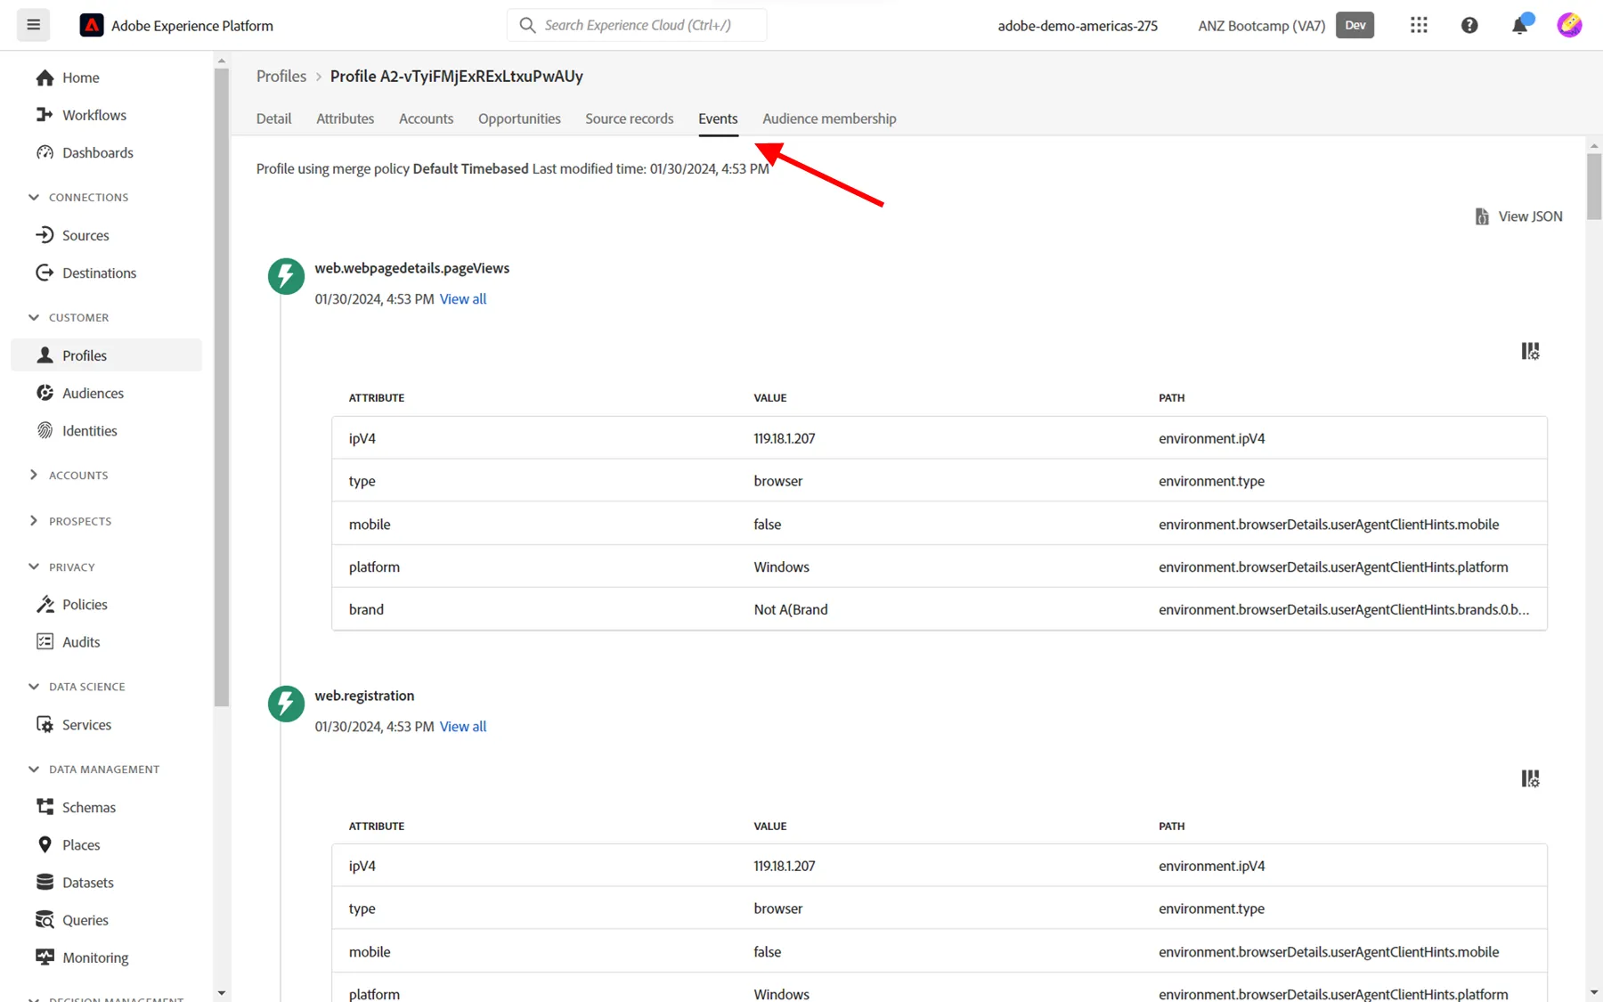
Task: Click the View JSON button
Action: click(x=1518, y=216)
